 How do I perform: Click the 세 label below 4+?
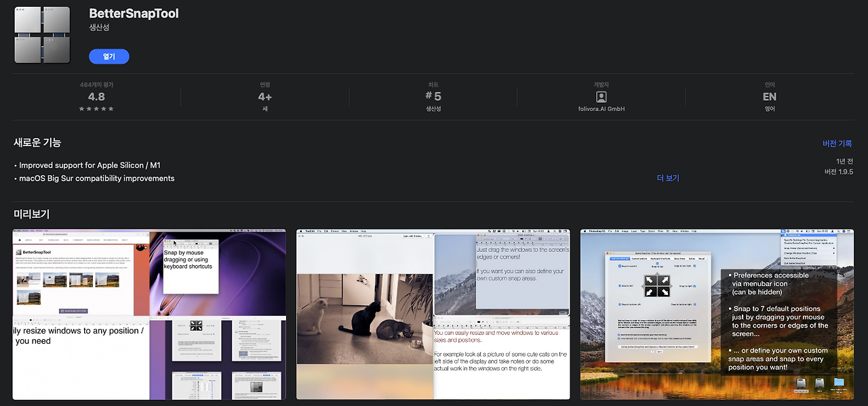pyautogui.click(x=265, y=109)
